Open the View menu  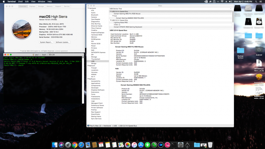point(33,2)
